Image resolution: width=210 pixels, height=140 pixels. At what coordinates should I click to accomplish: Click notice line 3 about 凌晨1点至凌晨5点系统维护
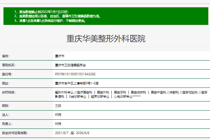coord(50,21)
